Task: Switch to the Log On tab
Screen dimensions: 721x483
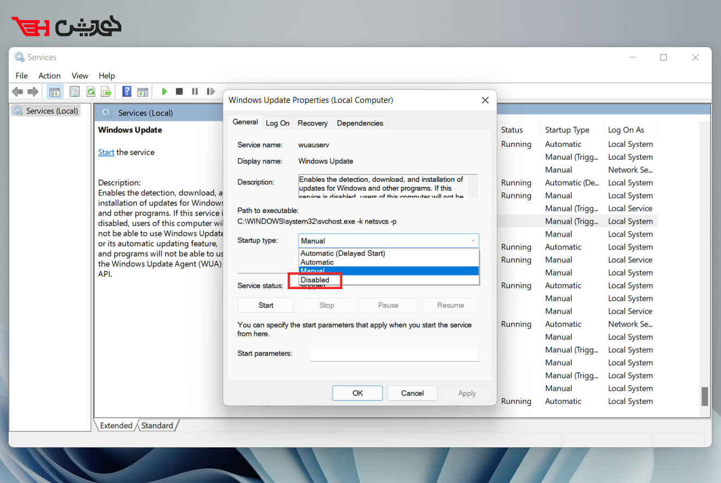Action: coord(277,123)
